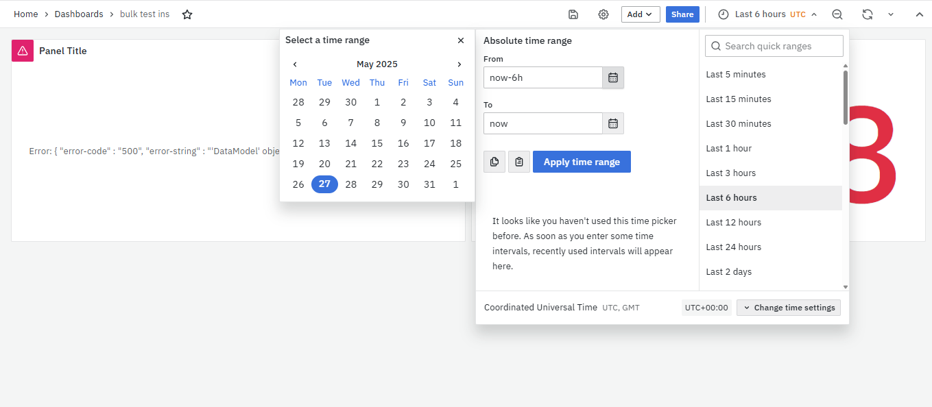Image resolution: width=932 pixels, height=407 pixels.
Task: Go to next month in calendar
Action: pos(459,64)
